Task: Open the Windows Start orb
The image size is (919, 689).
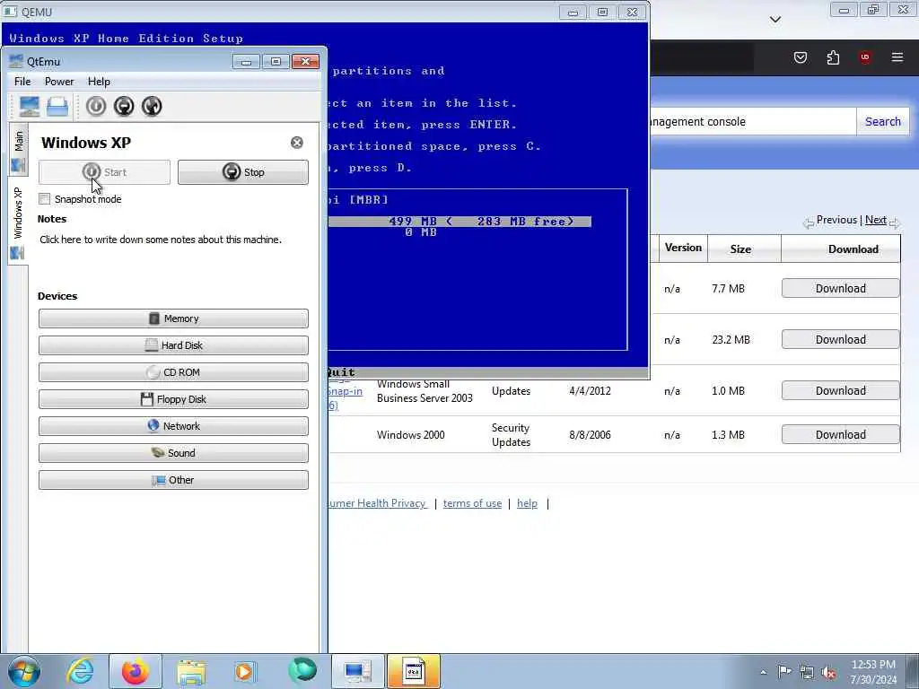Action: click(x=24, y=671)
